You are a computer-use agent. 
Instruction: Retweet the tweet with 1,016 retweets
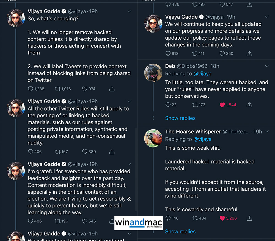(x=57, y=89)
